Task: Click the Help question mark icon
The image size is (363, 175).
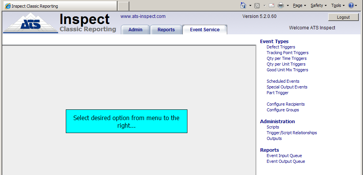Action: point(351,6)
